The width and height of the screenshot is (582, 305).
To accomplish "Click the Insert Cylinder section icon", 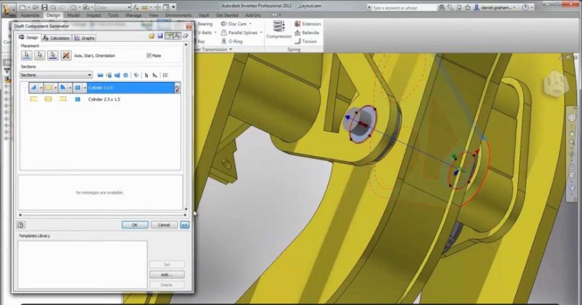I will [x=101, y=75].
